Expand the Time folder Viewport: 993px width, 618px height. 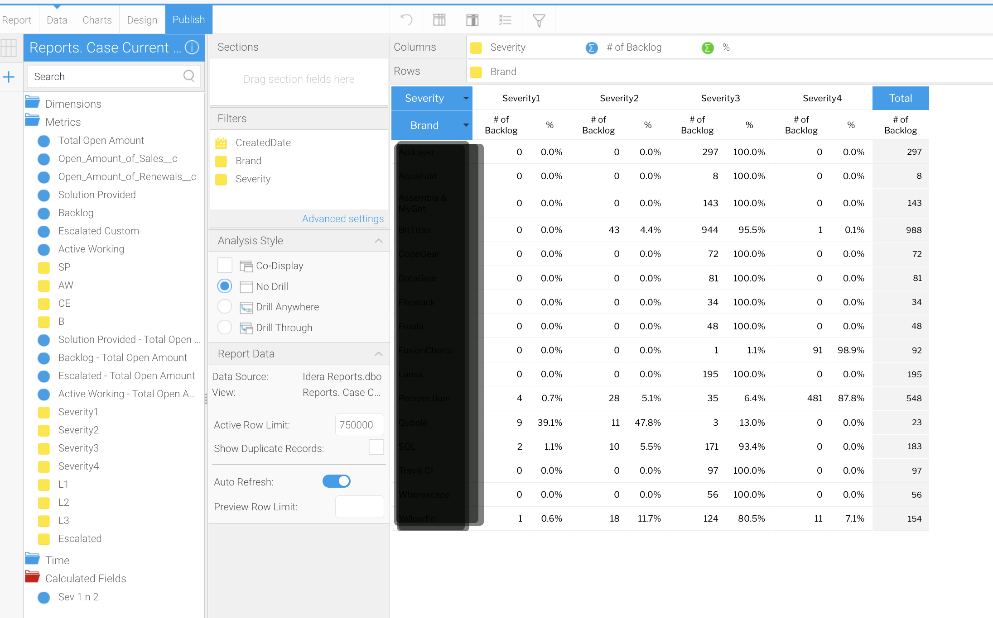click(32, 558)
